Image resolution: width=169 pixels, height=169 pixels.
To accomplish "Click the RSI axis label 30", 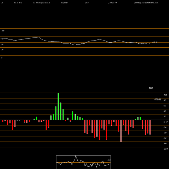I will [2, 50].
